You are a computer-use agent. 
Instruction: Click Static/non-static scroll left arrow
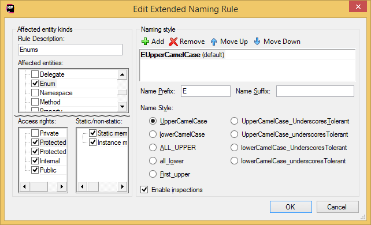(82, 186)
